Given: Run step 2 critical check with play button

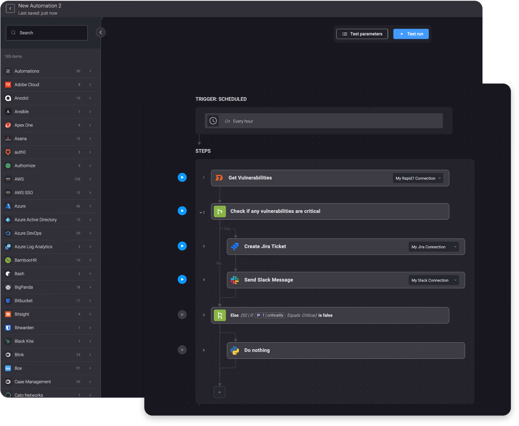Looking at the screenshot, I should pyautogui.click(x=182, y=211).
